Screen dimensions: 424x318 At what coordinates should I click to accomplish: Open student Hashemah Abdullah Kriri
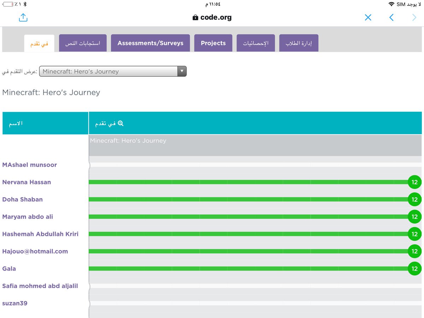(x=40, y=234)
